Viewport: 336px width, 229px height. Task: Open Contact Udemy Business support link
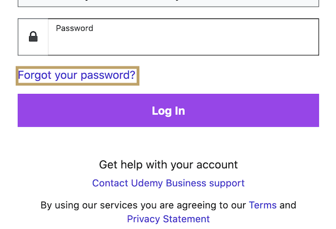point(168,183)
